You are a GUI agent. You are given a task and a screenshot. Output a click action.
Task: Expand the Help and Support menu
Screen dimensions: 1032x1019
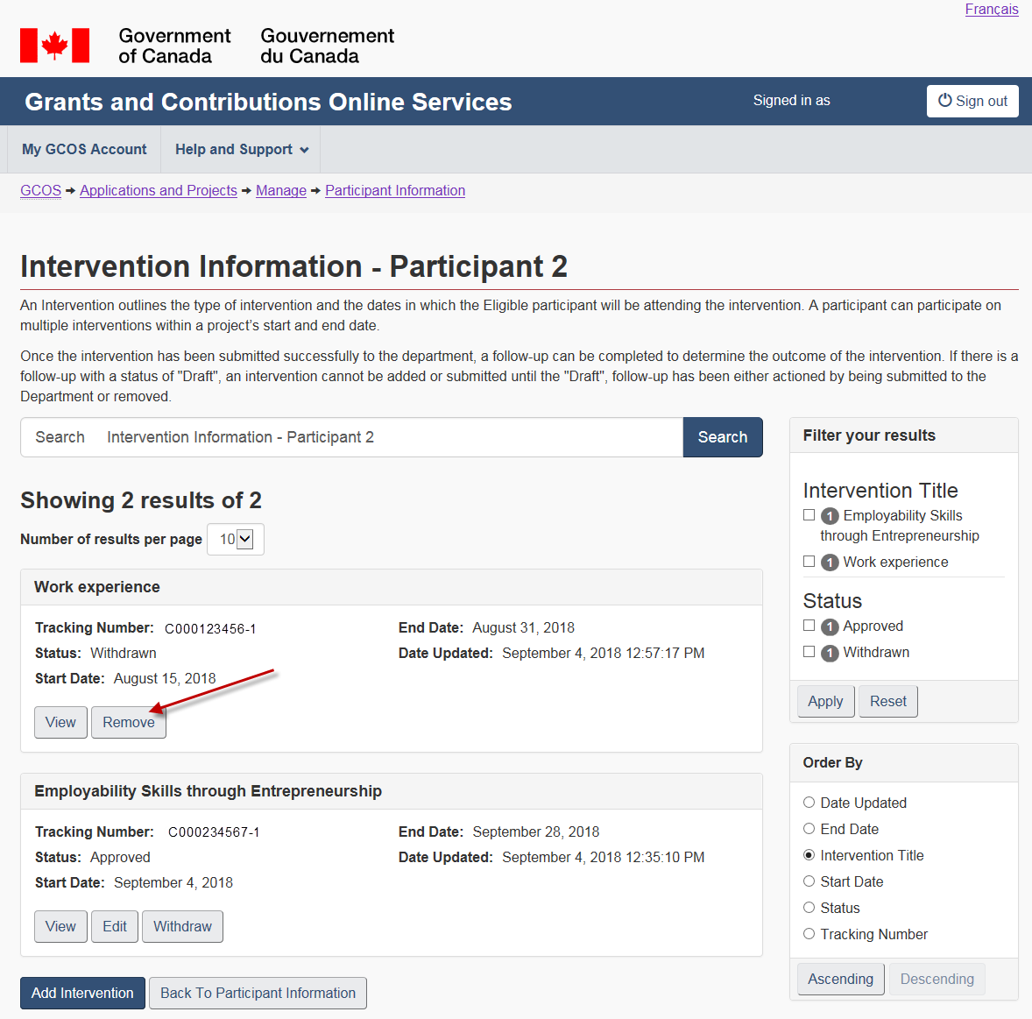coord(241,150)
